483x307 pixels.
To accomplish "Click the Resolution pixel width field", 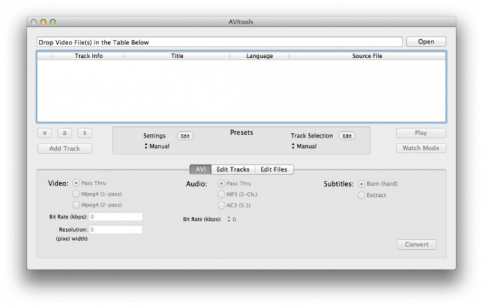I will coord(116,230).
